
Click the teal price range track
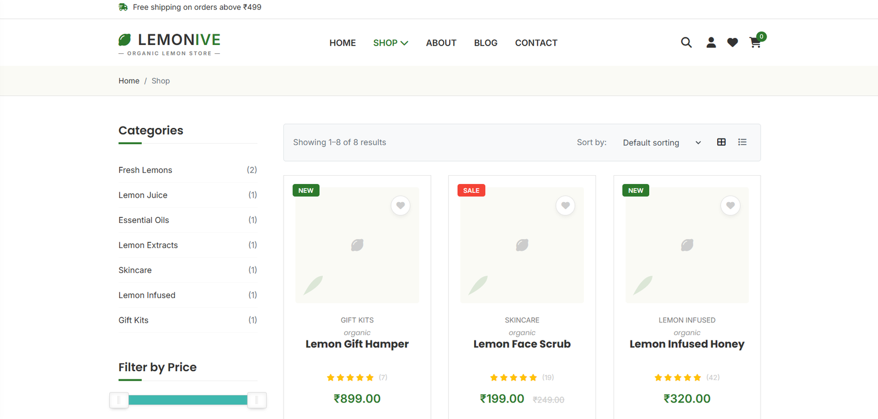(188, 400)
